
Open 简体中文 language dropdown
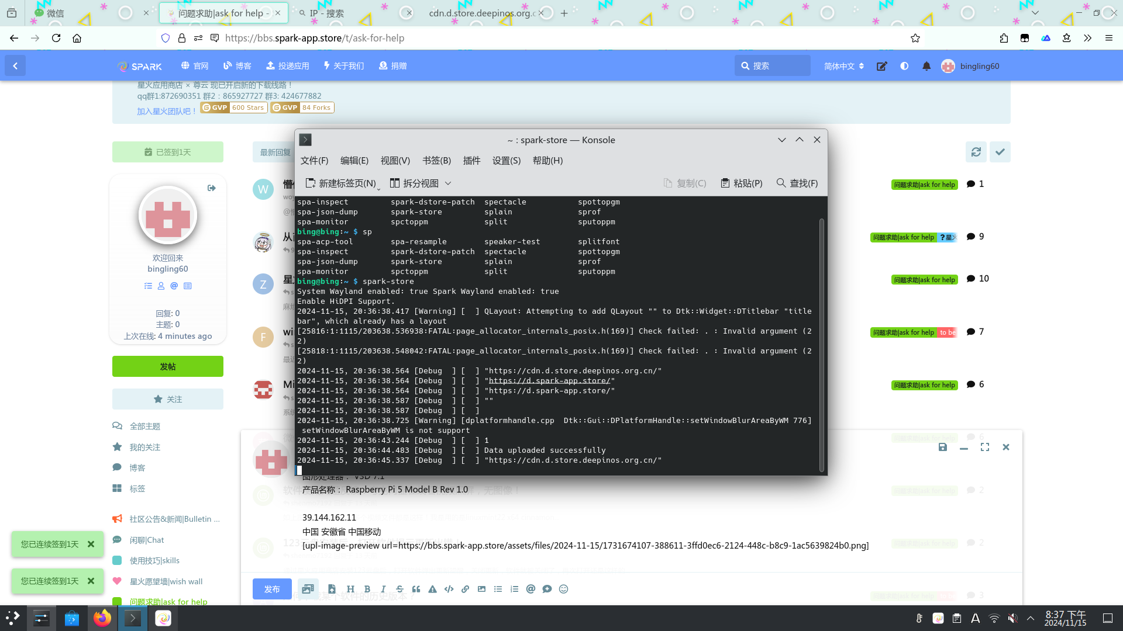[x=844, y=66]
